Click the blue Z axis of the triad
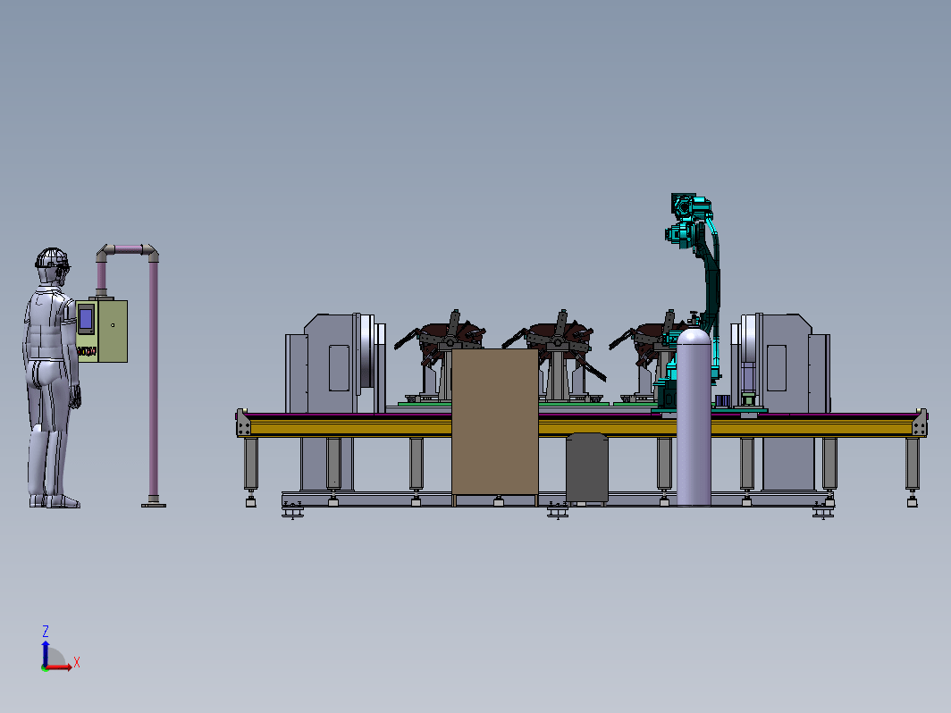The width and height of the screenshot is (951, 713). click(45, 654)
